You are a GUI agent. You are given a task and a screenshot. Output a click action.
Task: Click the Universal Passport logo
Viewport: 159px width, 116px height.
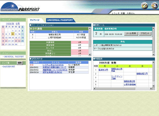20,7
